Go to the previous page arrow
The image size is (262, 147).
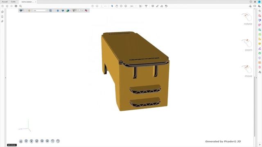click(x=93, y=6)
